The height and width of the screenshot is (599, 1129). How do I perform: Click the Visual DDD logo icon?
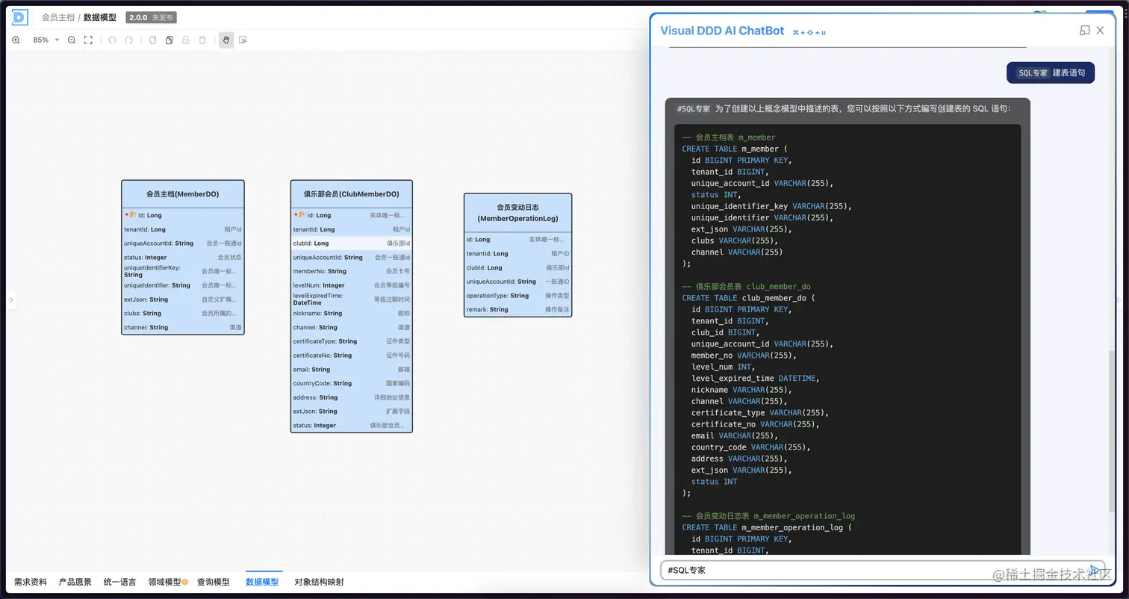click(19, 17)
